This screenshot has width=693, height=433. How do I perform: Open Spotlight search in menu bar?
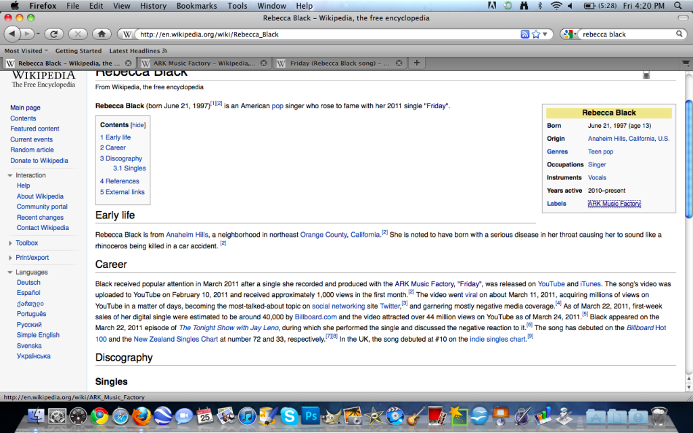[x=678, y=5]
